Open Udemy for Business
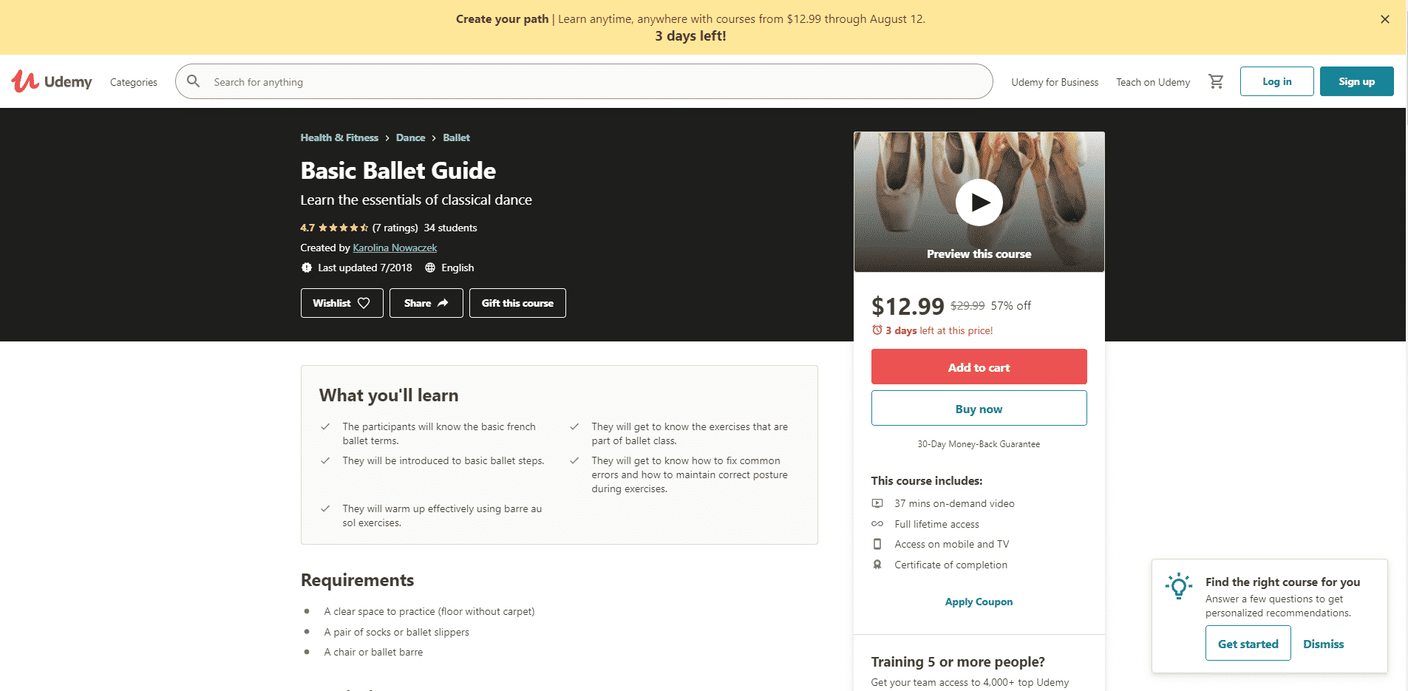1408x691 pixels. coord(1055,82)
